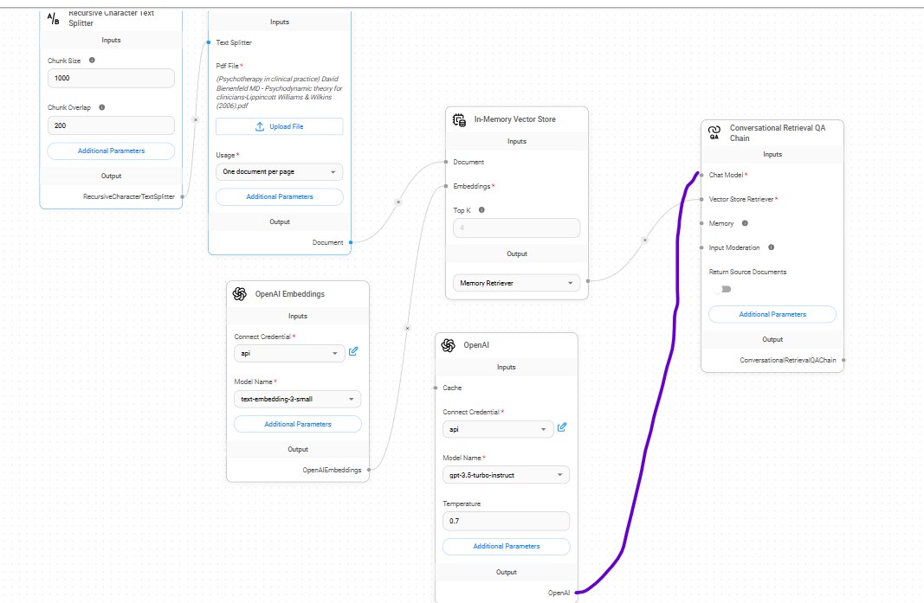Click the Top K info icon
Screen dimensions: 924x603
click(x=481, y=209)
